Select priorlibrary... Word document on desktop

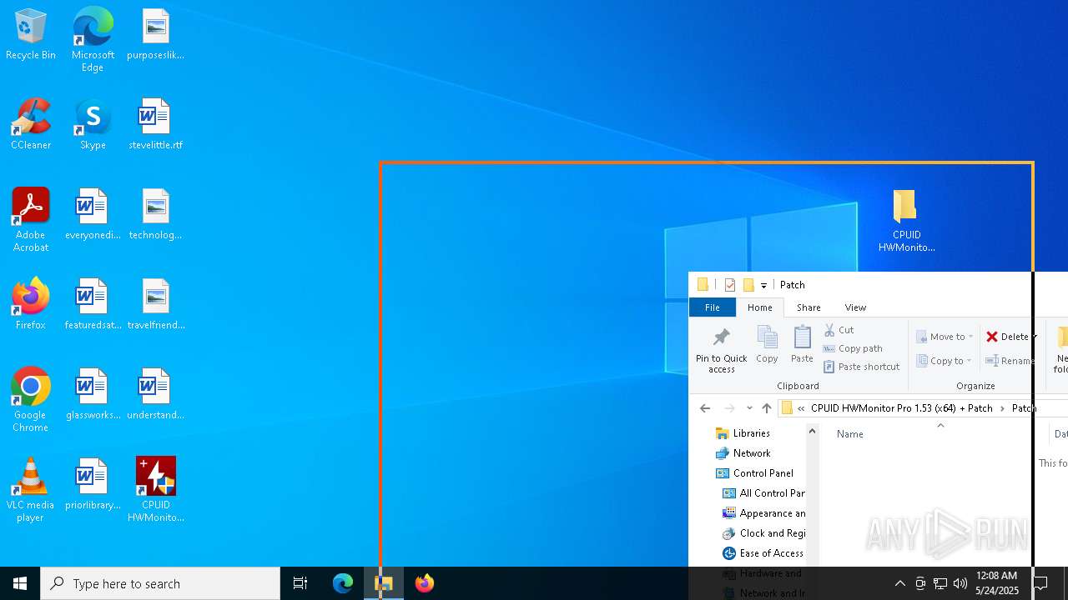point(93,485)
